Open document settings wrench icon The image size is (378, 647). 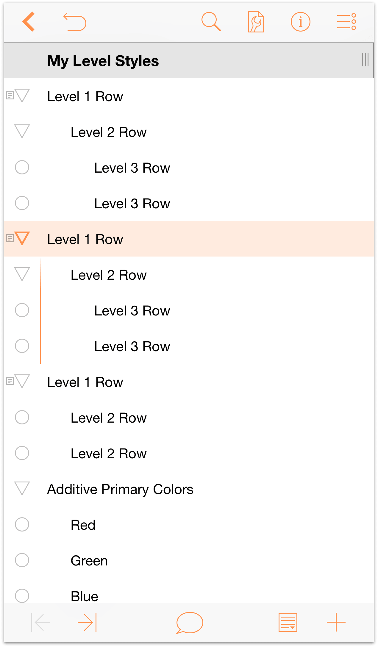256,22
